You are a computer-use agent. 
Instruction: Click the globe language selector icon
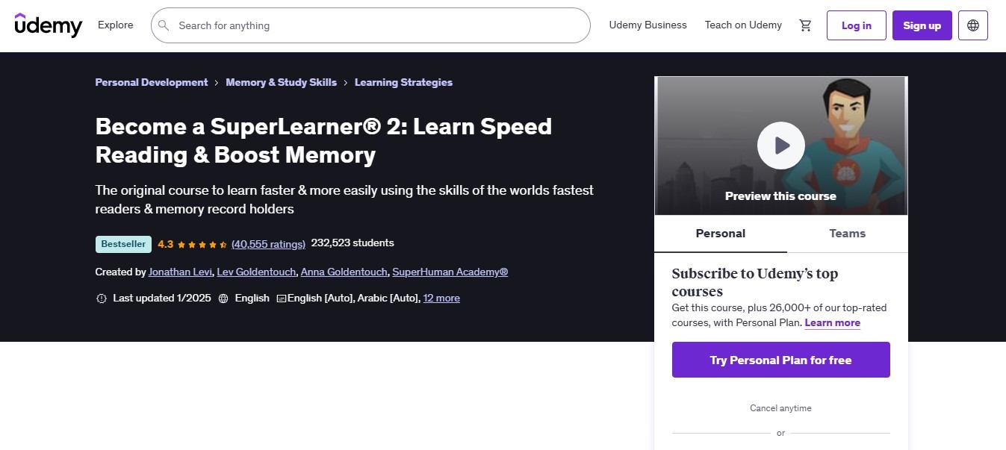pos(972,25)
